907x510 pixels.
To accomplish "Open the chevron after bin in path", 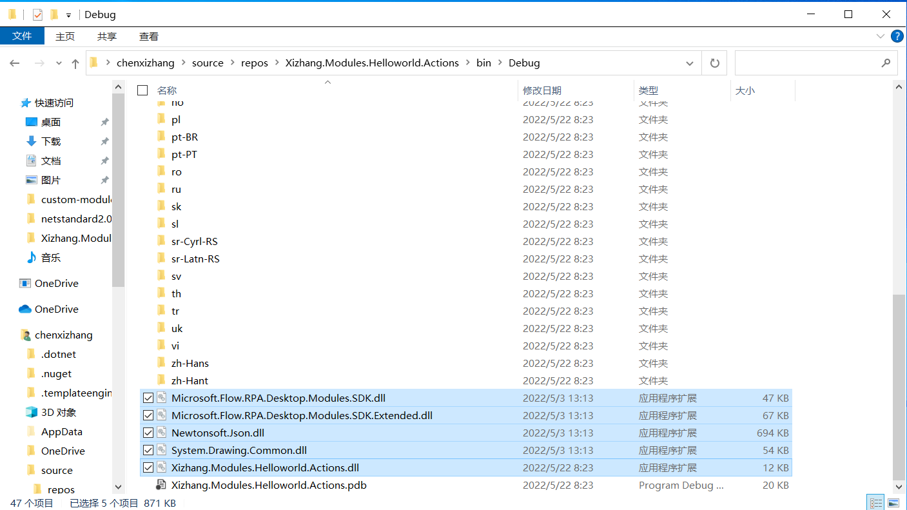I will point(500,63).
